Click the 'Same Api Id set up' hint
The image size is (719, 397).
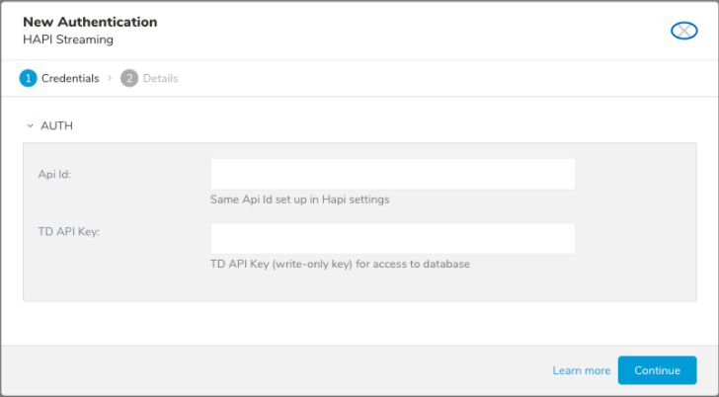pyautogui.click(x=300, y=199)
